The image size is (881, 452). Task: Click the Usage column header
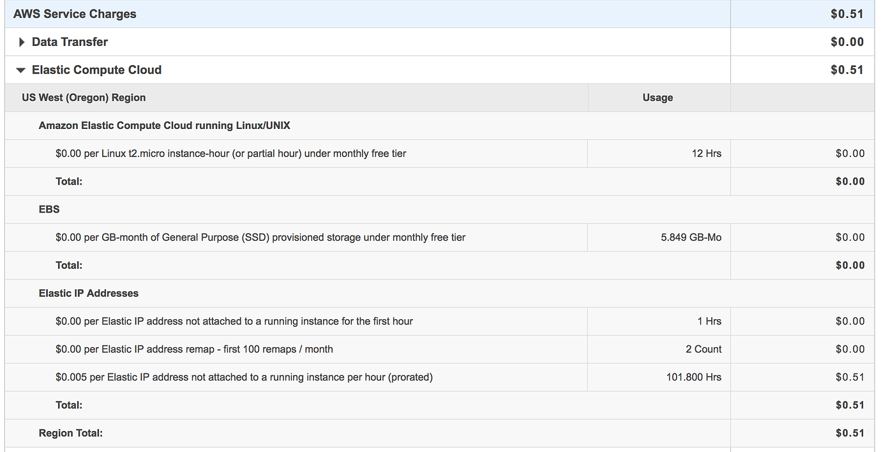click(656, 97)
